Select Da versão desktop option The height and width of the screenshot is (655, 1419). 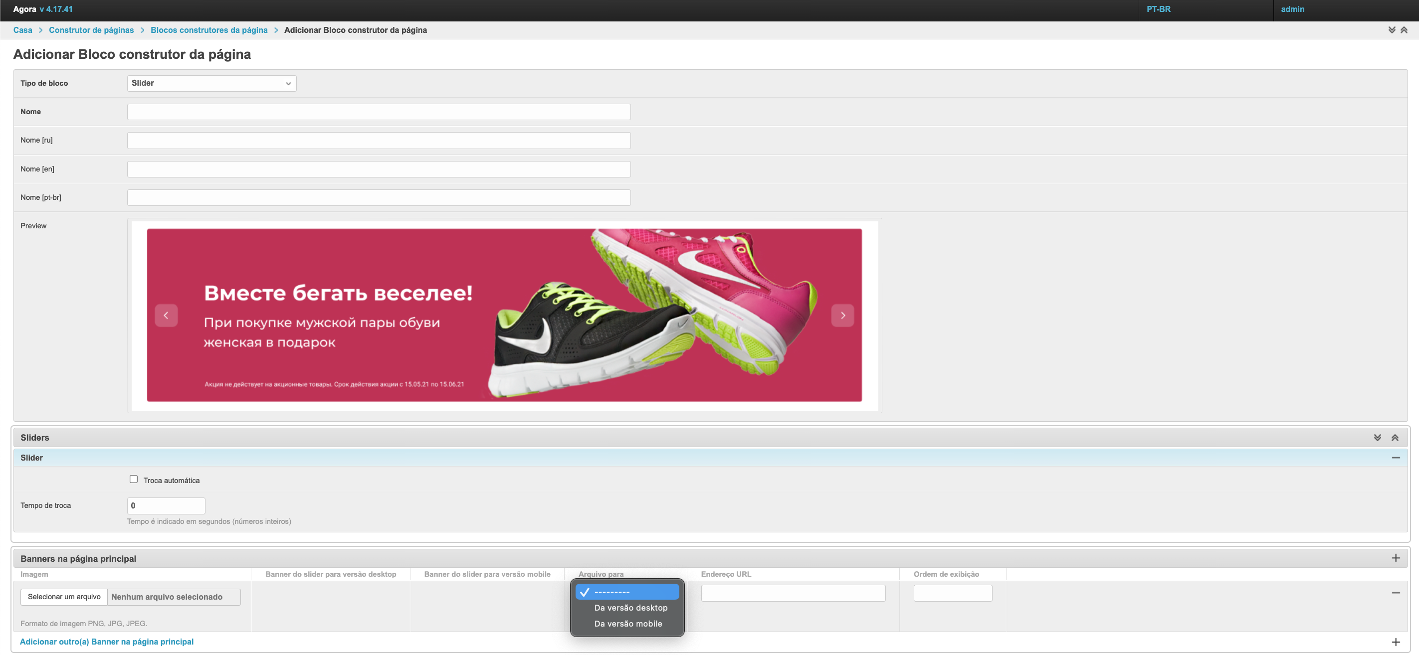[x=630, y=608]
